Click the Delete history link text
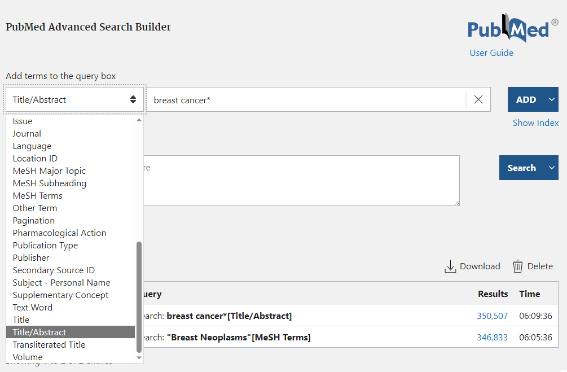Viewport: 567px width, 372px height. pyautogui.click(x=540, y=266)
